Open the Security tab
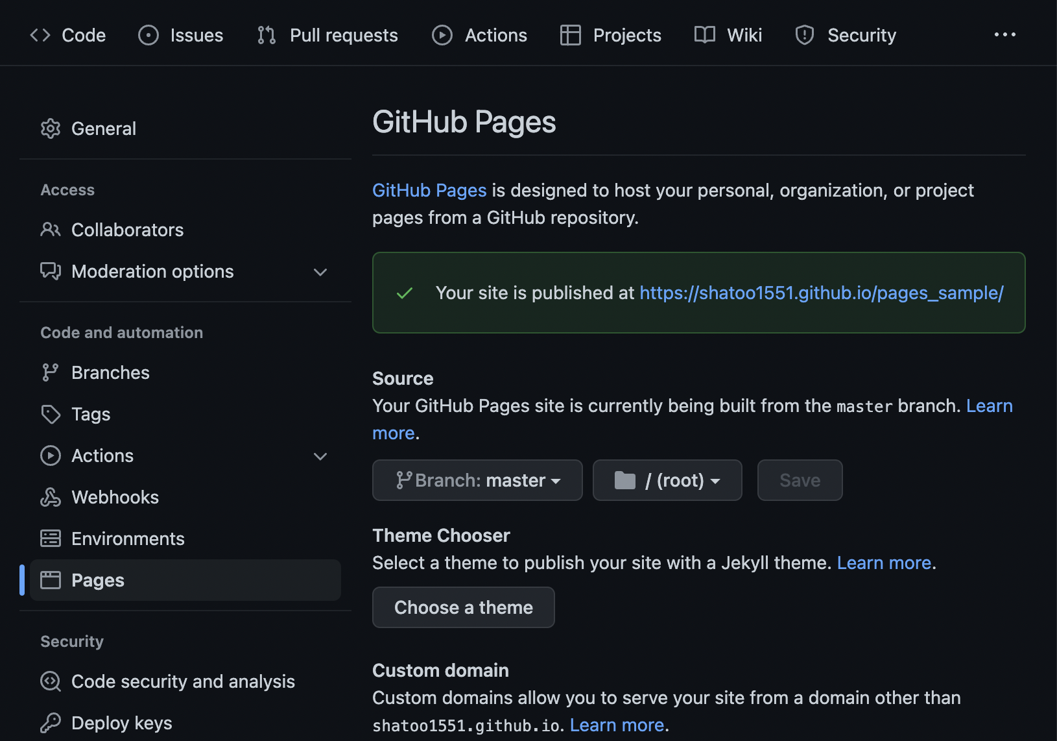 846,35
